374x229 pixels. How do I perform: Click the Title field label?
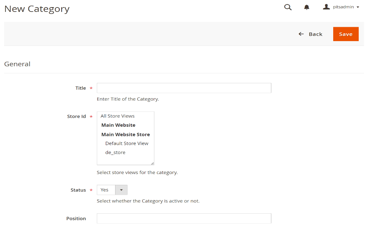click(x=81, y=88)
